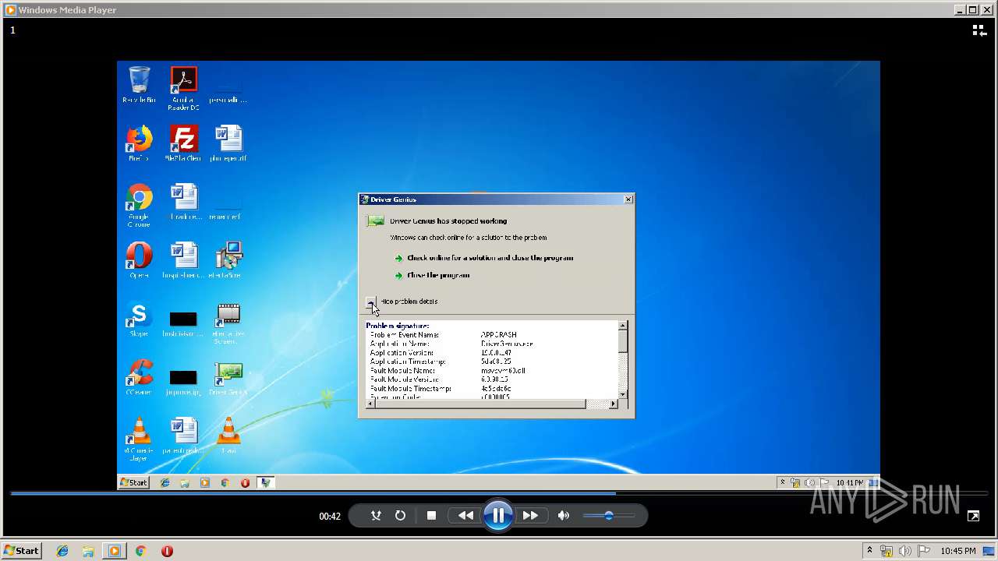Click the Windows Media Player taskbar button
Image resolution: width=998 pixels, height=561 pixels.
[x=115, y=551]
